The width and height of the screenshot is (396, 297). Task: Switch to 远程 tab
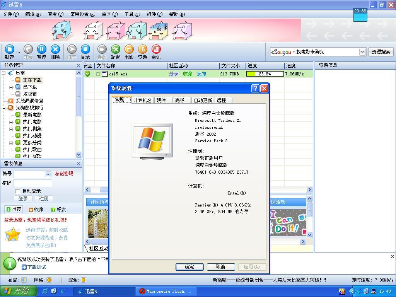(x=223, y=100)
